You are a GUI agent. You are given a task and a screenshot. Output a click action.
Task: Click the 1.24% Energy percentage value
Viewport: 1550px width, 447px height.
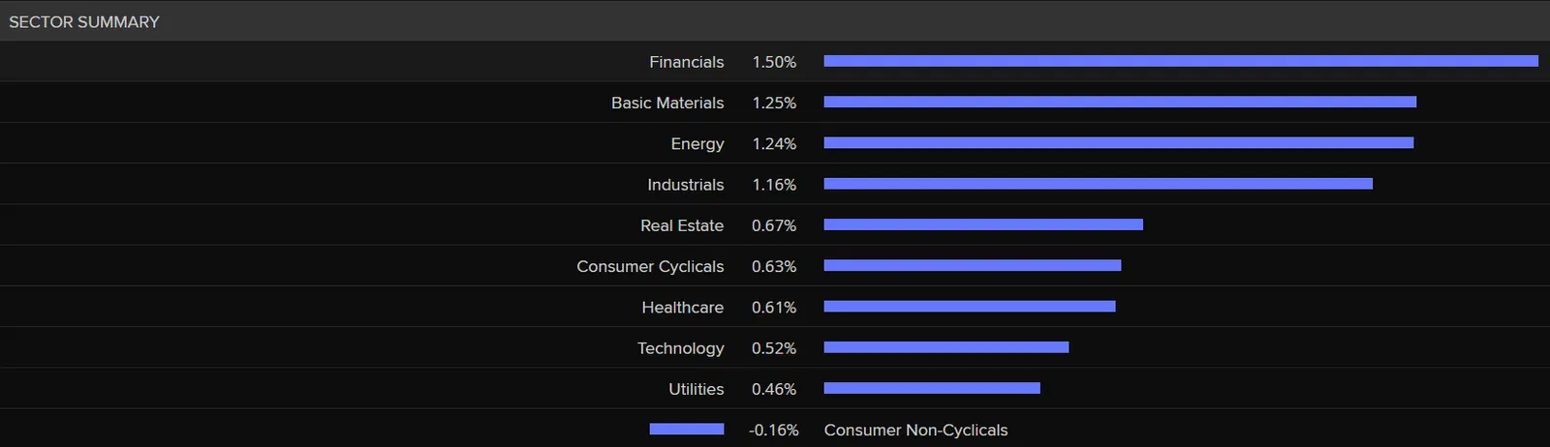point(774,143)
